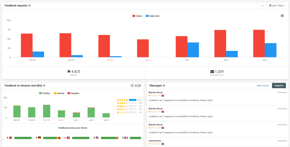Collapse panel with the double chevron button
The image size is (290, 147).
point(263,6)
